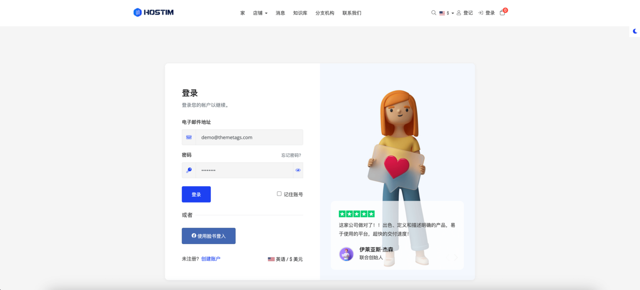
Task: Open 联系我们 menu item
Action: pos(352,13)
